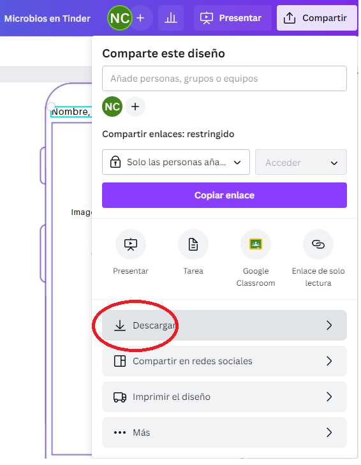Open Compartir en redes sociales option

(x=225, y=361)
